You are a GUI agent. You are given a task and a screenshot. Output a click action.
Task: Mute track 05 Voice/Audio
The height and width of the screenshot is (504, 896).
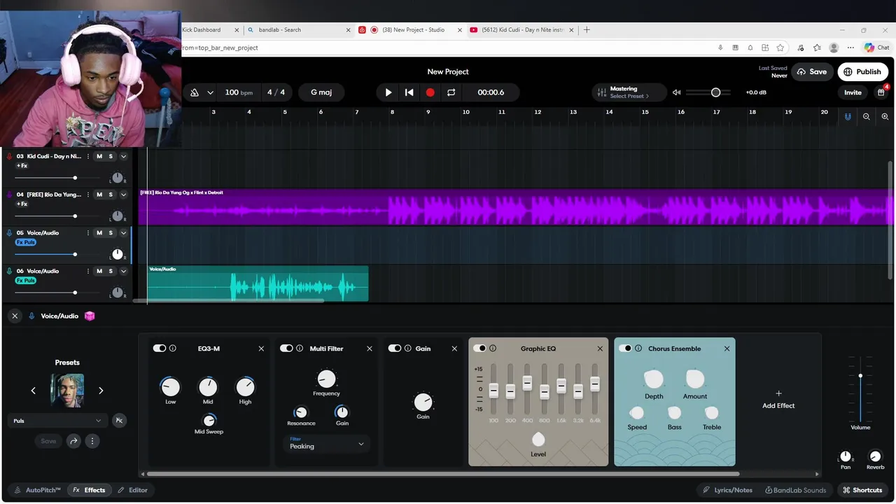pyautogui.click(x=99, y=232)
